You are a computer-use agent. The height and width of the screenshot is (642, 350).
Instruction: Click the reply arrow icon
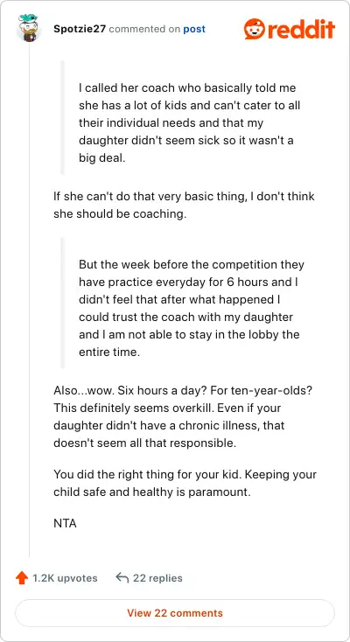122,578
